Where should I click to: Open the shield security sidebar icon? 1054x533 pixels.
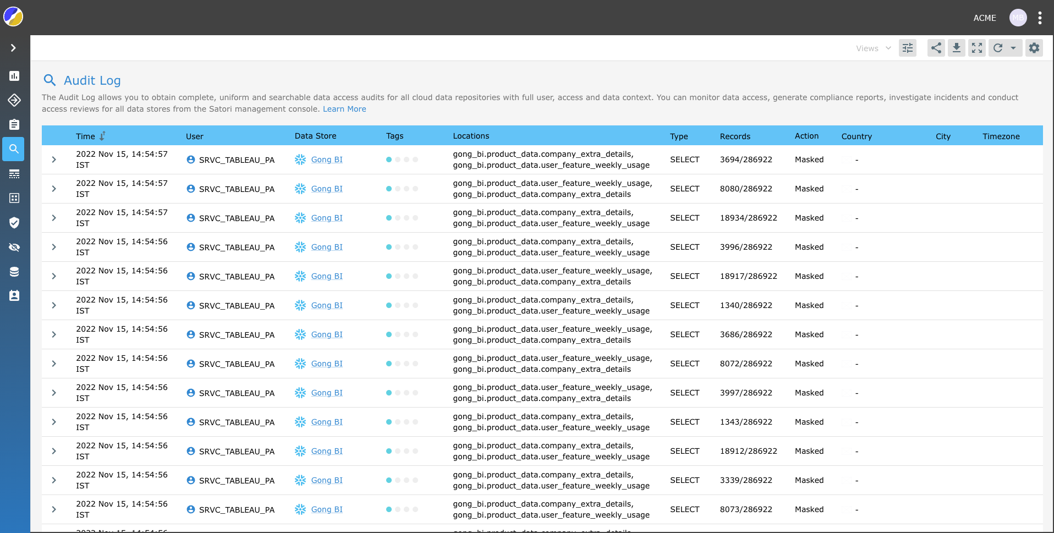point(14,222)
